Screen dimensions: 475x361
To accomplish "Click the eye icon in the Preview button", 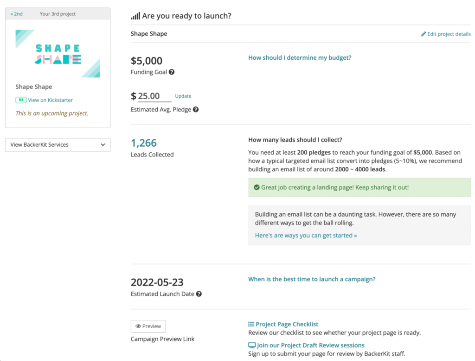I will (138, 326).
